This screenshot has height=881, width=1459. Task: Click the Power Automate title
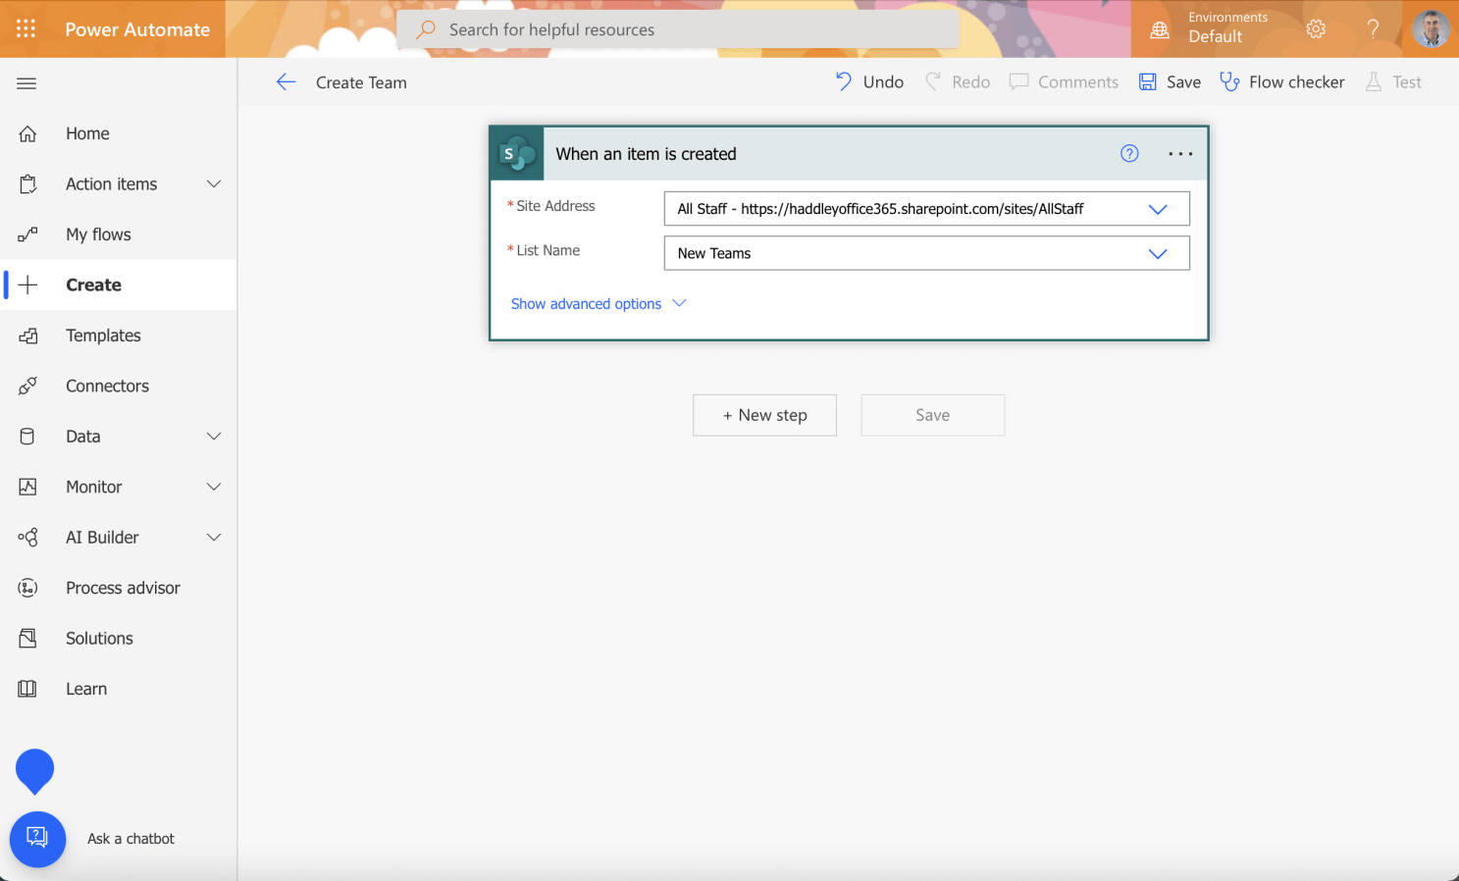137,29
